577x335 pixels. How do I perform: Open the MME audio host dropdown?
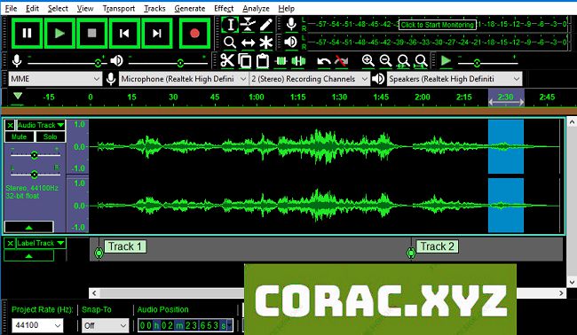pyautogui.click(x=55, y=79)
